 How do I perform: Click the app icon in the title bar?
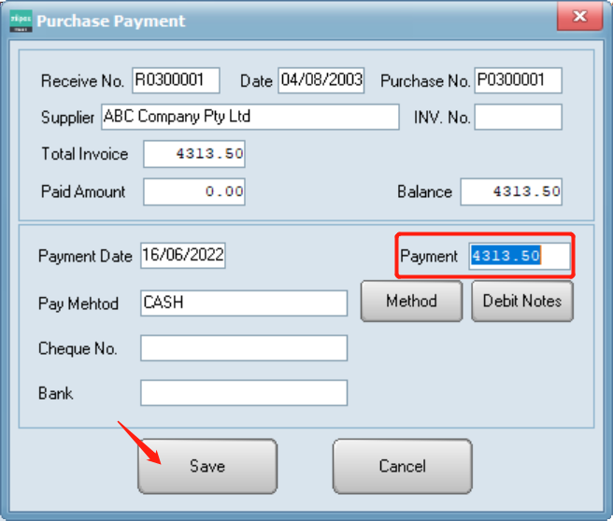point(20,21)
